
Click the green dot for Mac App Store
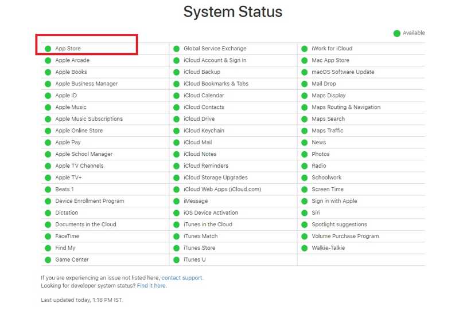click(x=305, y=61)
